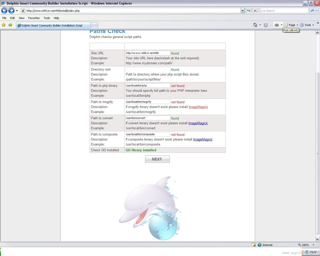320x256 pixels.
Task: Click the Internet Explorer icon in title bar
Action: (3, 3)
